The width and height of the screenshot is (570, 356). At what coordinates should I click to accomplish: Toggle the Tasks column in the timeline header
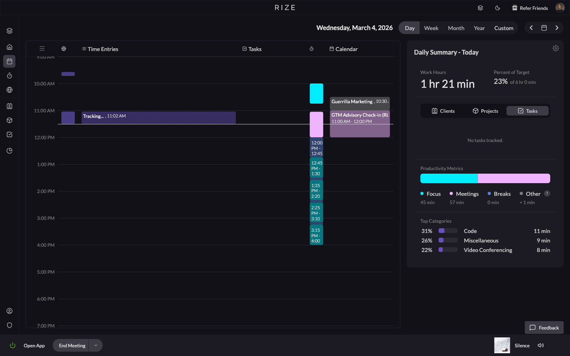[252, 49]
